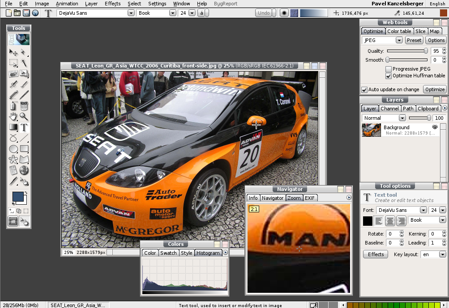Select the Hand pan tool
449x308 pixels.
(13, 116)
